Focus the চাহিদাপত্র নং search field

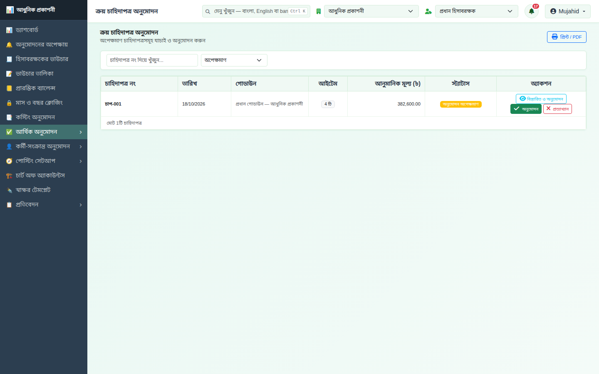152,60
